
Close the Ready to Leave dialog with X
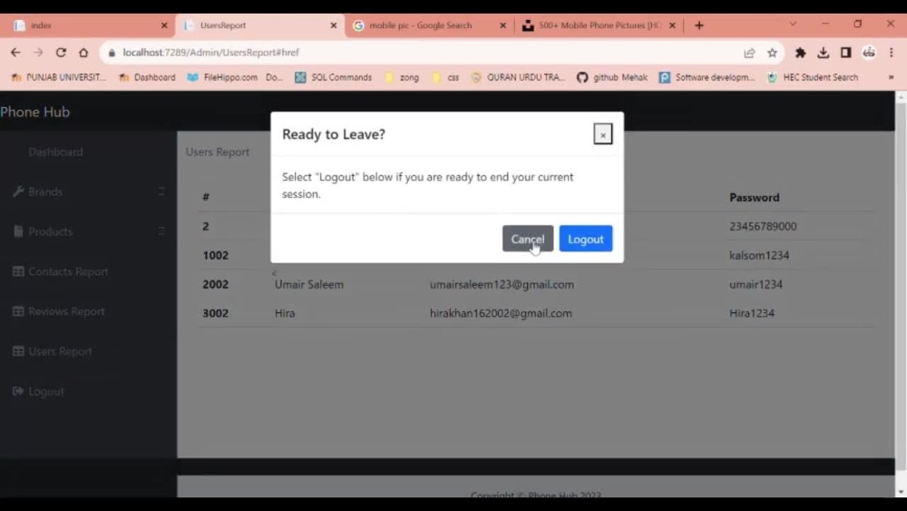tap(603, 134)
